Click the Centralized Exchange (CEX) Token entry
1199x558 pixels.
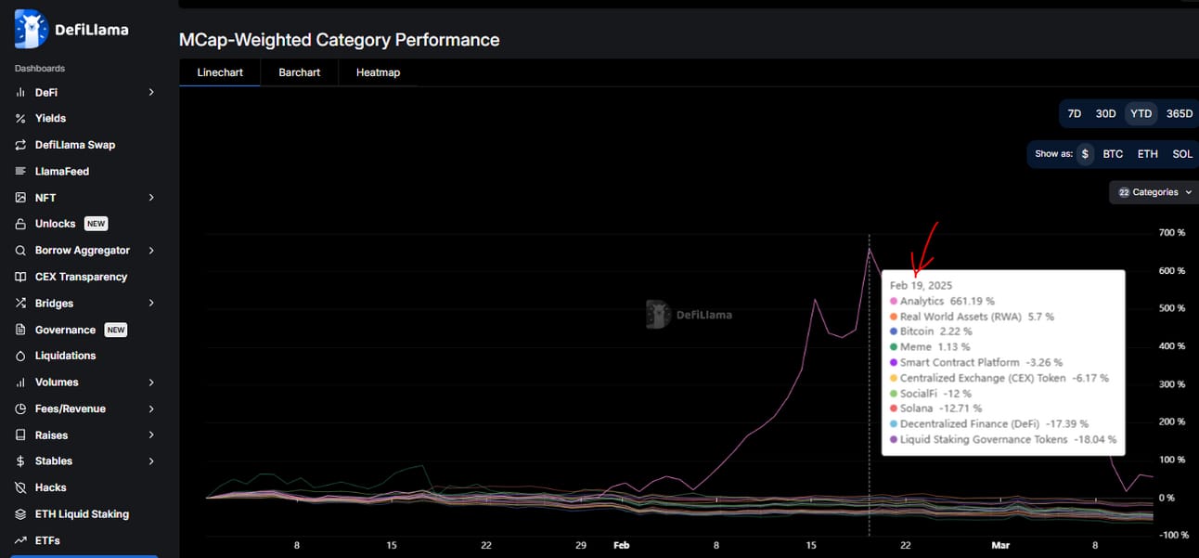pyautogui.click(x=999, y=378)
